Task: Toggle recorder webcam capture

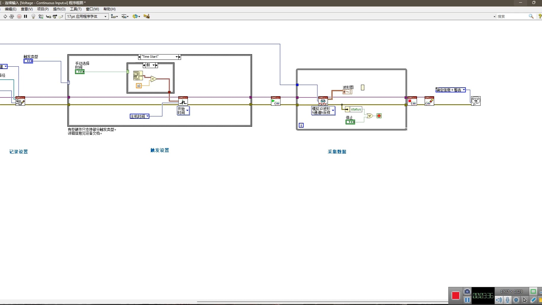Action: pyautogui.click(x=516, y=300)
